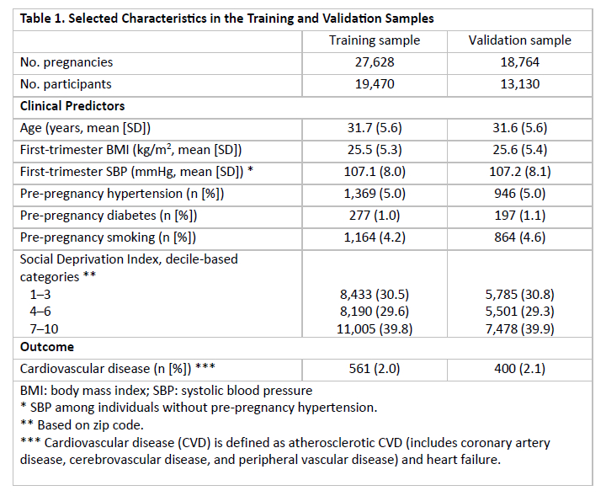The height and width of the screenshot is (496, 606).
Task: Select the Outcome section heading
Action: tap(47, 346)
